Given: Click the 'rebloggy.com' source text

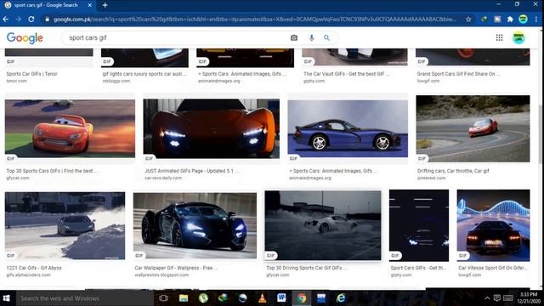Looking at the screenshot, I should point(116,81).
